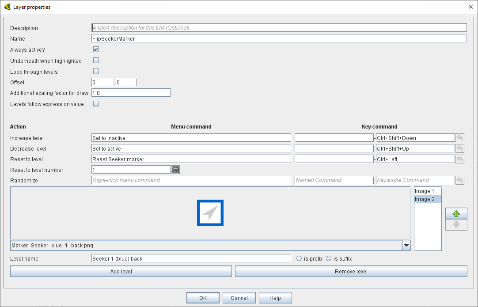Click undo arrow for Decrease level key command
Screen dimensions: 478x307
pyautogui.click(x=460, y=148)
